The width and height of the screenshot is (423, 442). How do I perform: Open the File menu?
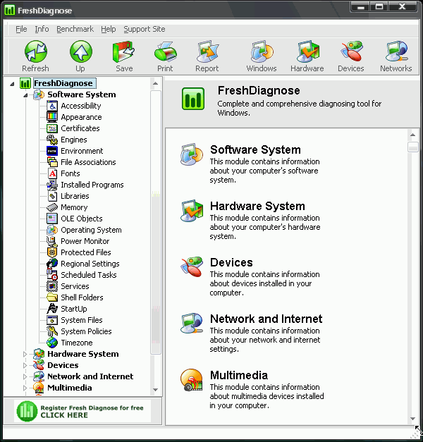point(21,29)
